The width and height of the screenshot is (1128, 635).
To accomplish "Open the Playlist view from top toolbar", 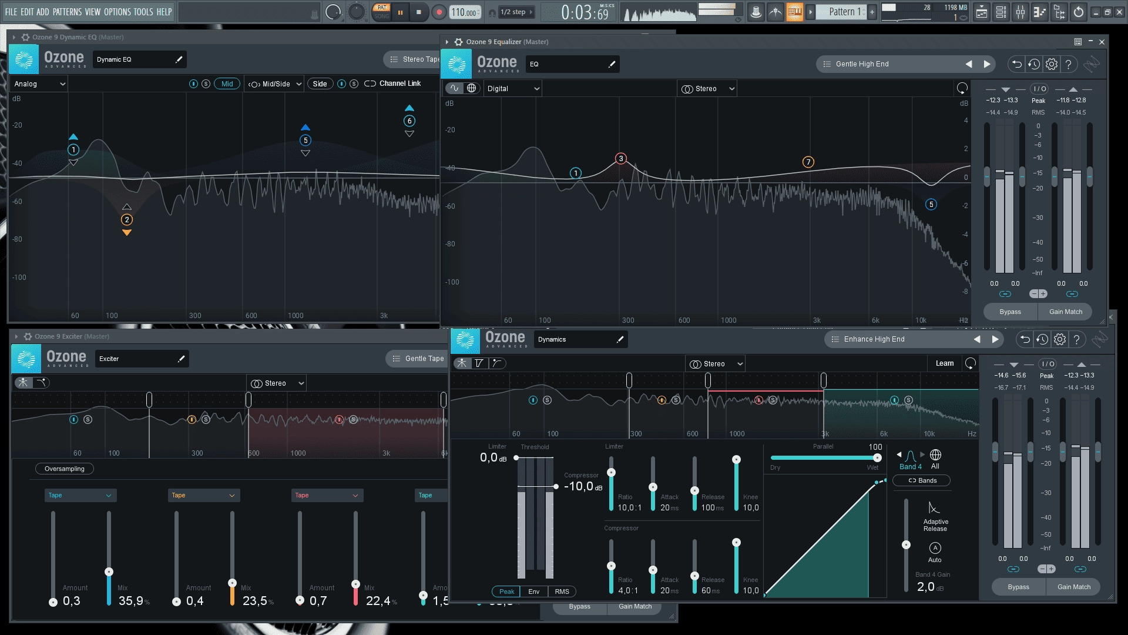I will click(x=982, y=12).
